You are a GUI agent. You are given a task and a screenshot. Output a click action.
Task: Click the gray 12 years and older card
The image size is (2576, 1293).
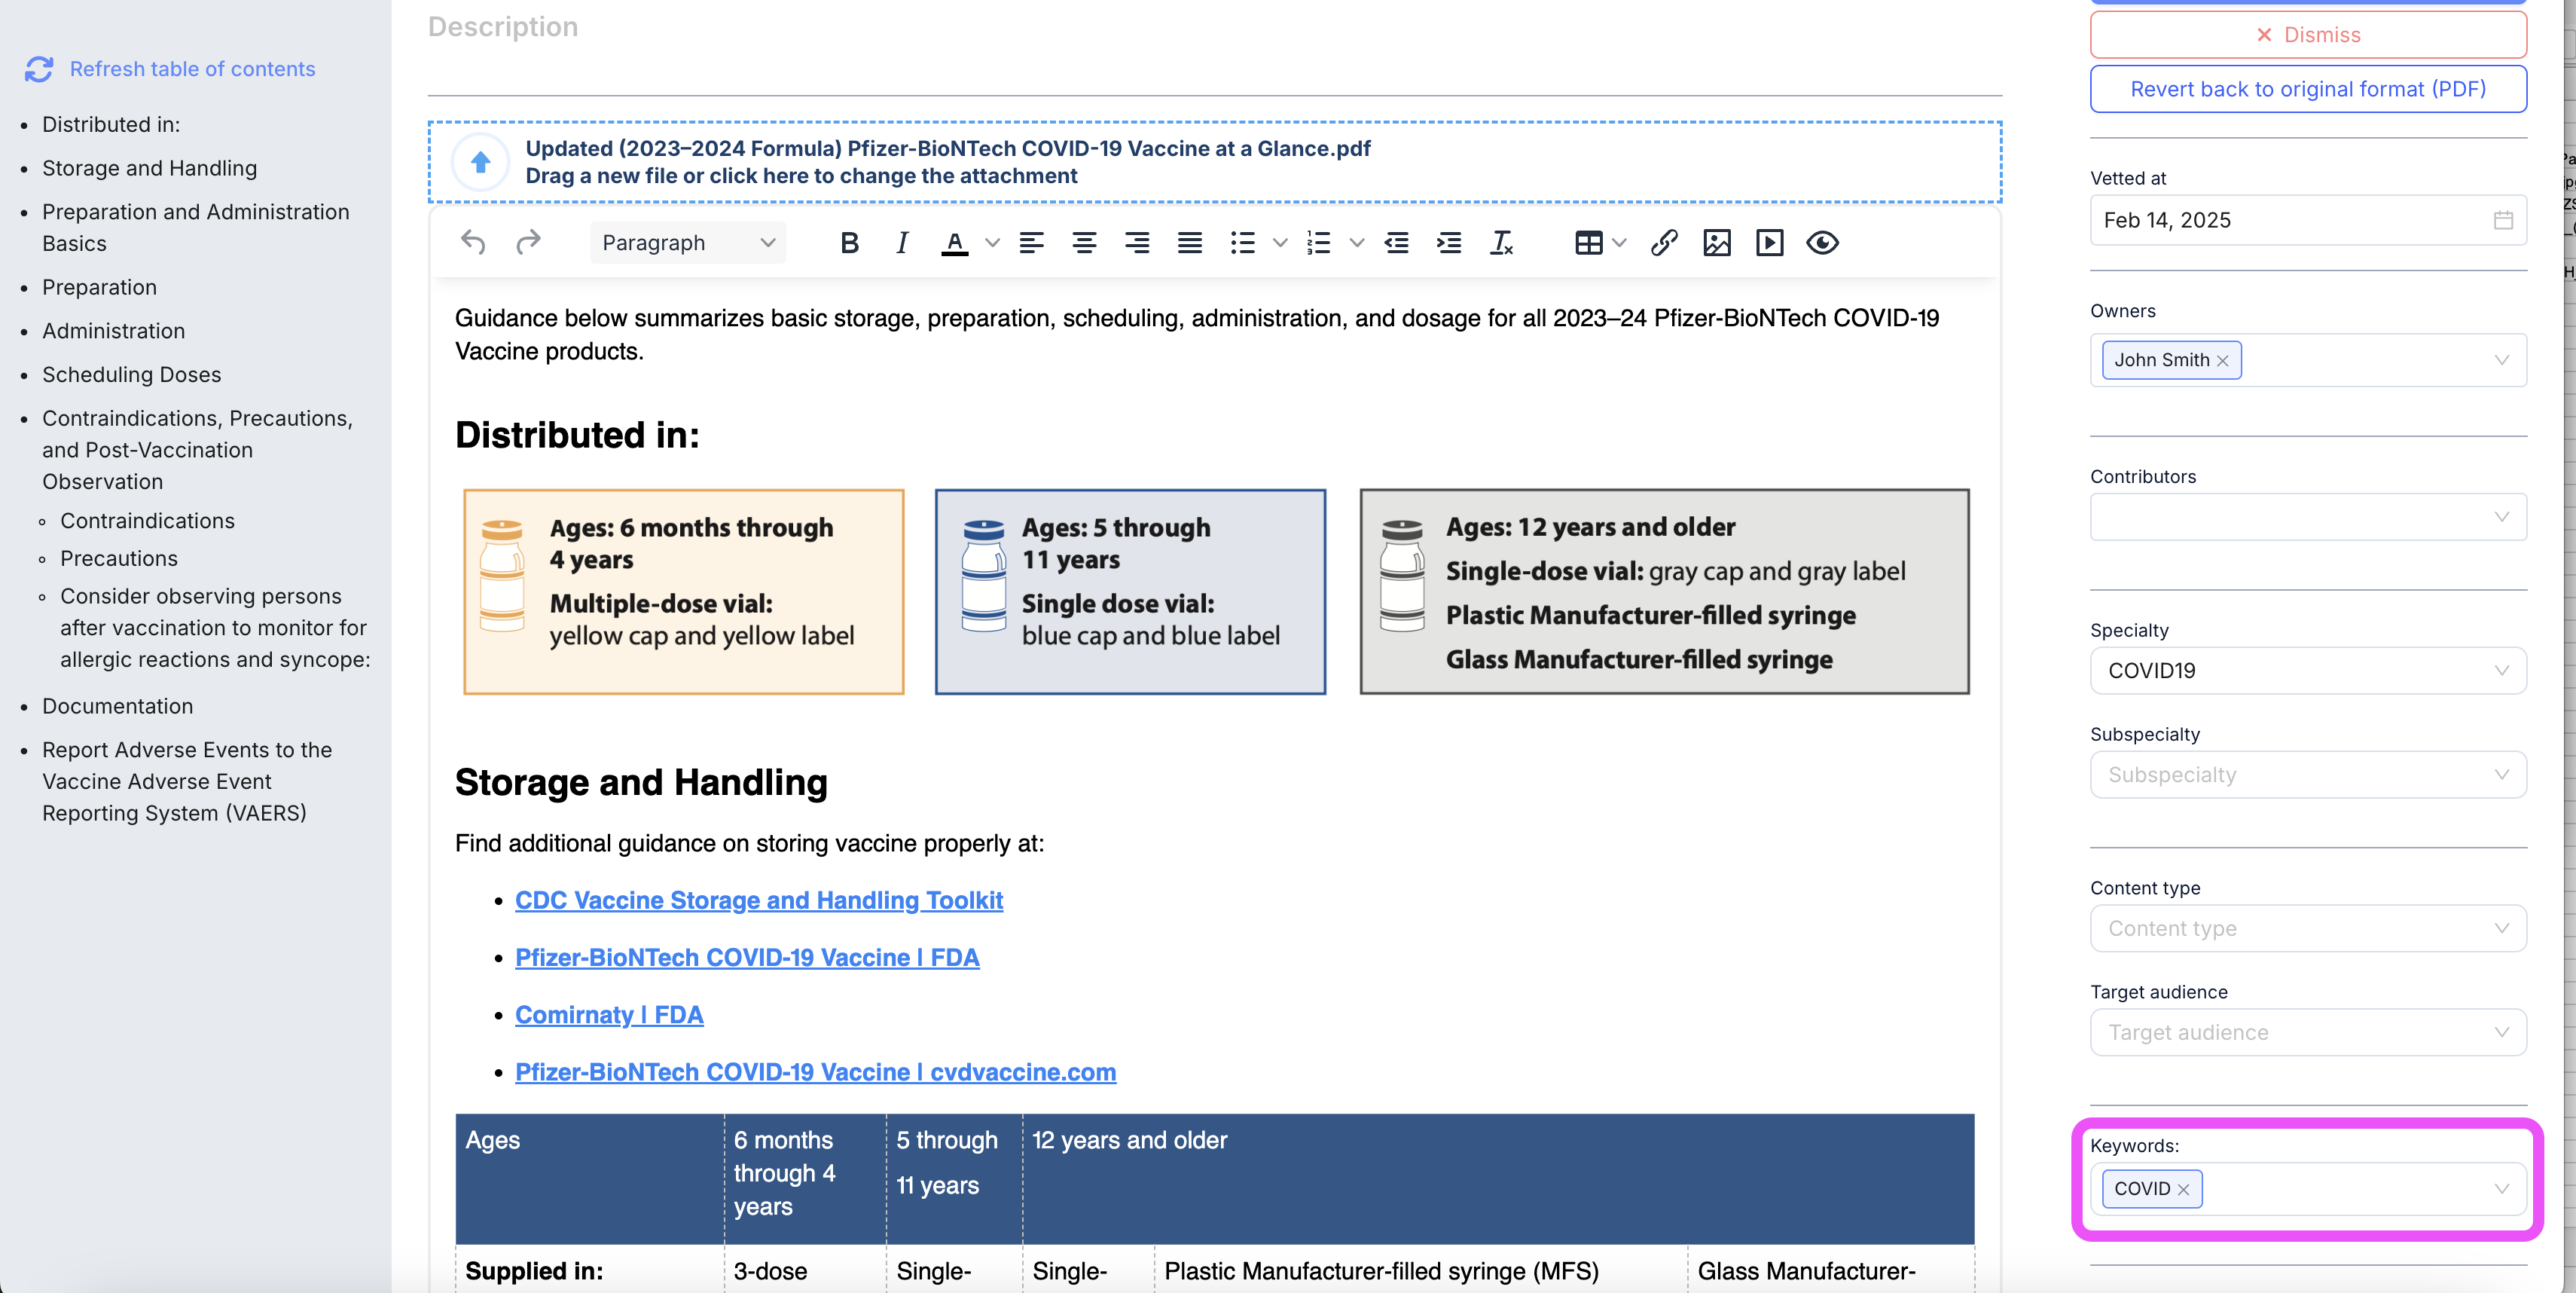coord(1664,592)
